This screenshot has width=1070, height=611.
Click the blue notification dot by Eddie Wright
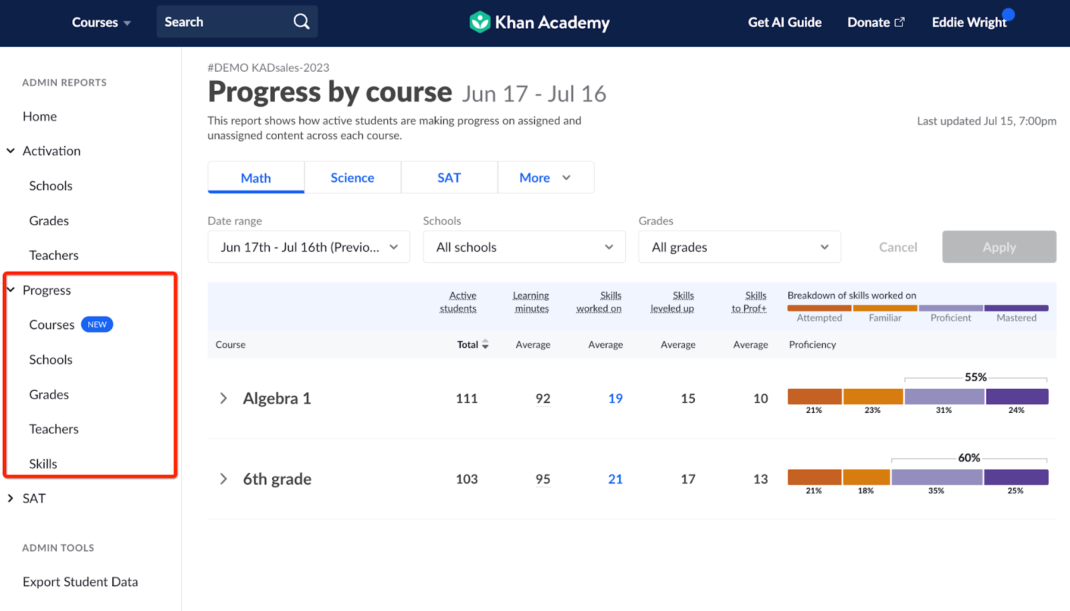pyautogui.click(x=1008, y=15)
